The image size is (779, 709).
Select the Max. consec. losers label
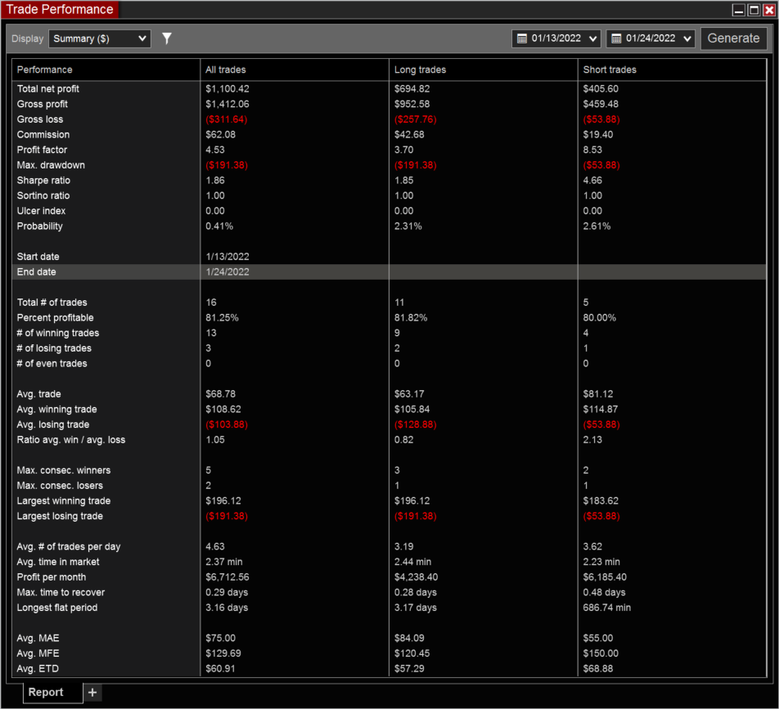point(60,486)
